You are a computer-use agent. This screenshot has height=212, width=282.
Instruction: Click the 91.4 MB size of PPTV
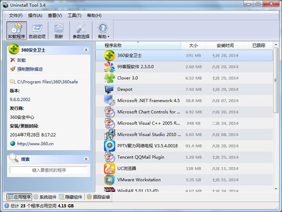tap(193, 146)
